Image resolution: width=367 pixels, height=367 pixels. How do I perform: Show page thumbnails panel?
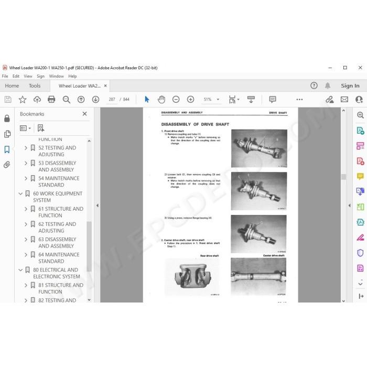point(7,134)
